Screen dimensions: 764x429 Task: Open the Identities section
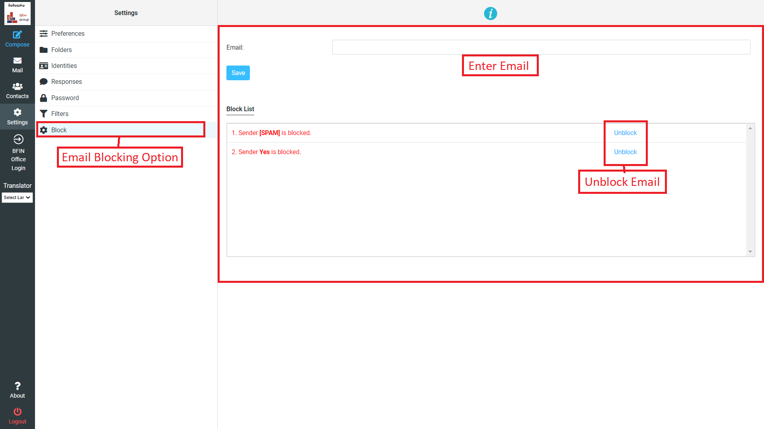[x=64, y=66]
